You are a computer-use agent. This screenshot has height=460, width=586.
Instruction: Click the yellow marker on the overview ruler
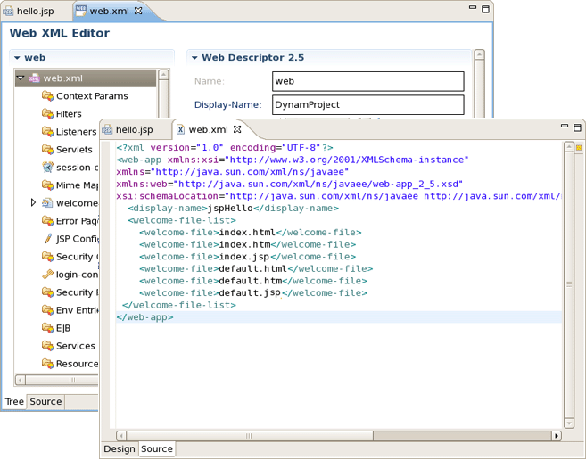pyautogui.click(x=578, y=148)
